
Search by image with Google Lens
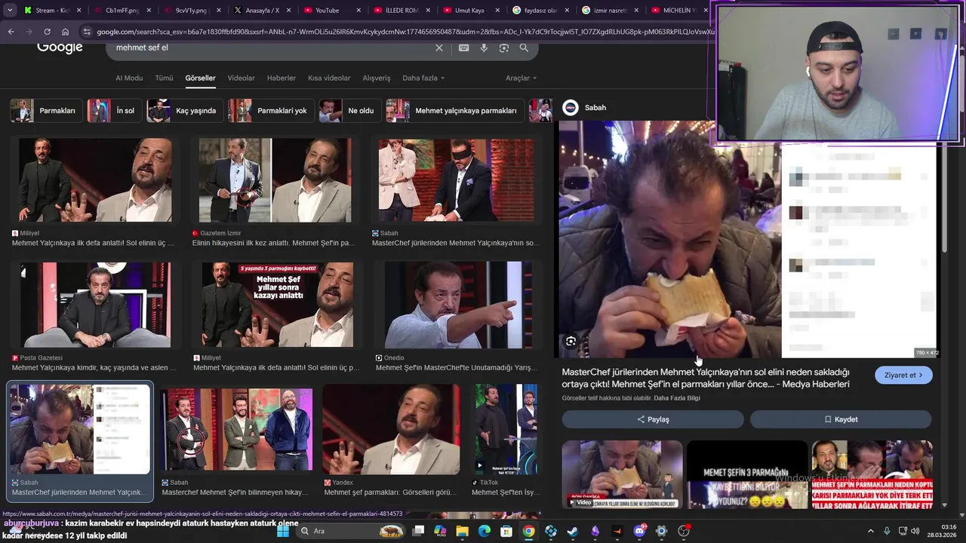[504, 48]
